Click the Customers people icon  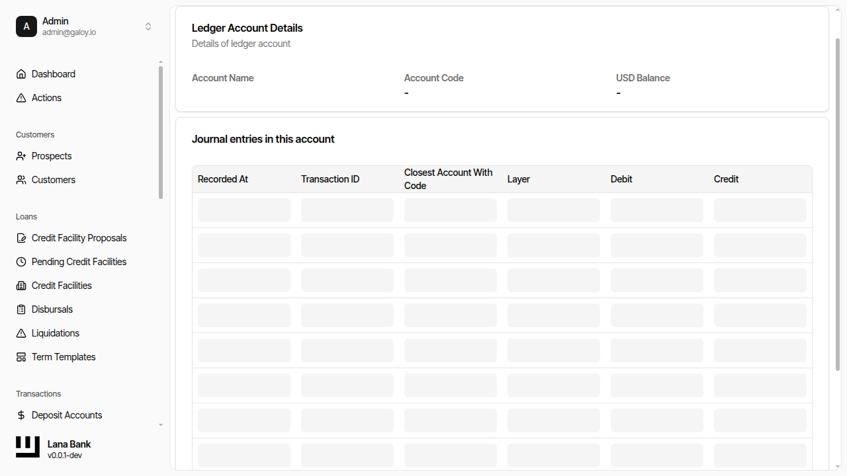point(21,179)
